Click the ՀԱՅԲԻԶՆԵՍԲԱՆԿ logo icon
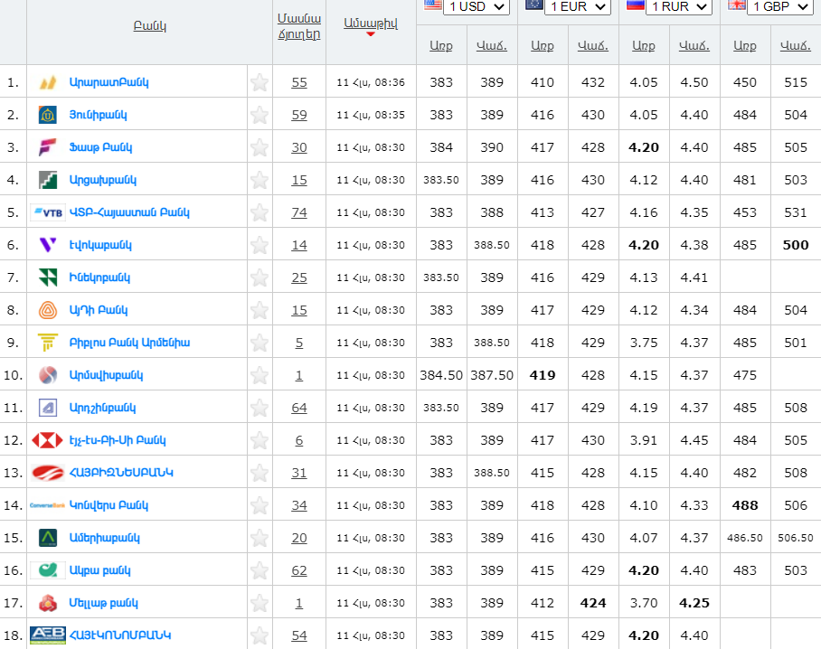 click(48, 473)
